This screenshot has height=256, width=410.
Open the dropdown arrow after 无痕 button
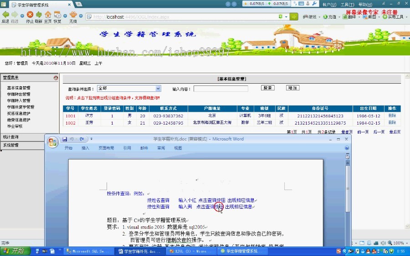81,16
